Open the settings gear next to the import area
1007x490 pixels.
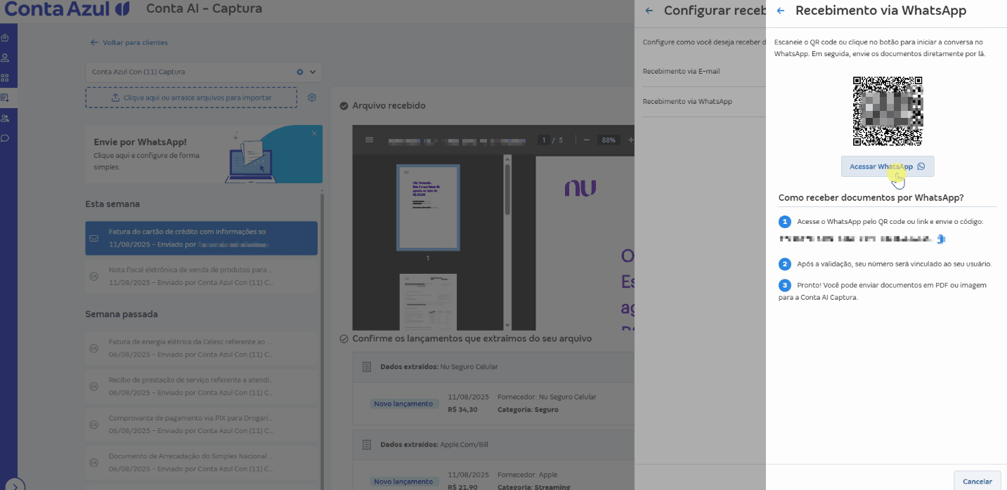pyautogui.click(x=312, y=98)
